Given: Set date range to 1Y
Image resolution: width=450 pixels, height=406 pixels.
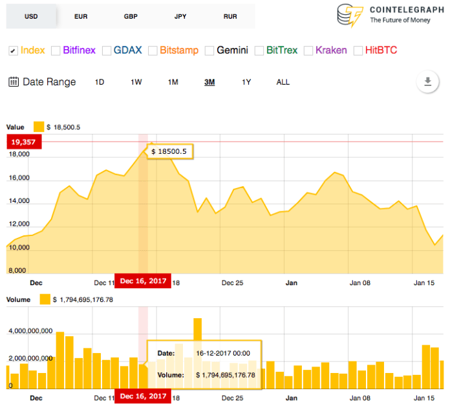Looking at the screenshot, I should pyautogui.click(x=246, y=82).
